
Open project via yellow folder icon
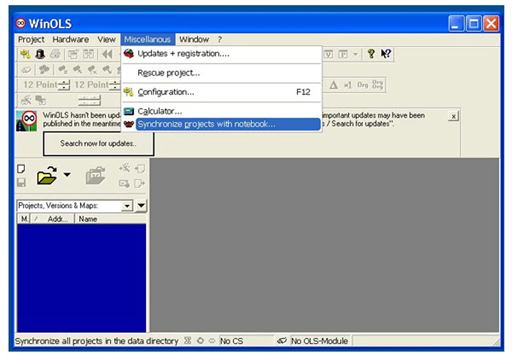pos(47,175)
